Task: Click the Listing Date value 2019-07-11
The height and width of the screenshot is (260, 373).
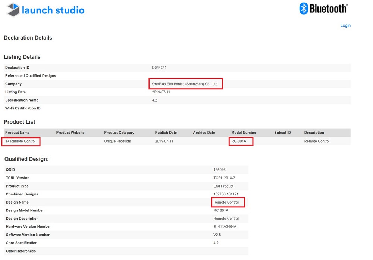Action: pos(161,92)
